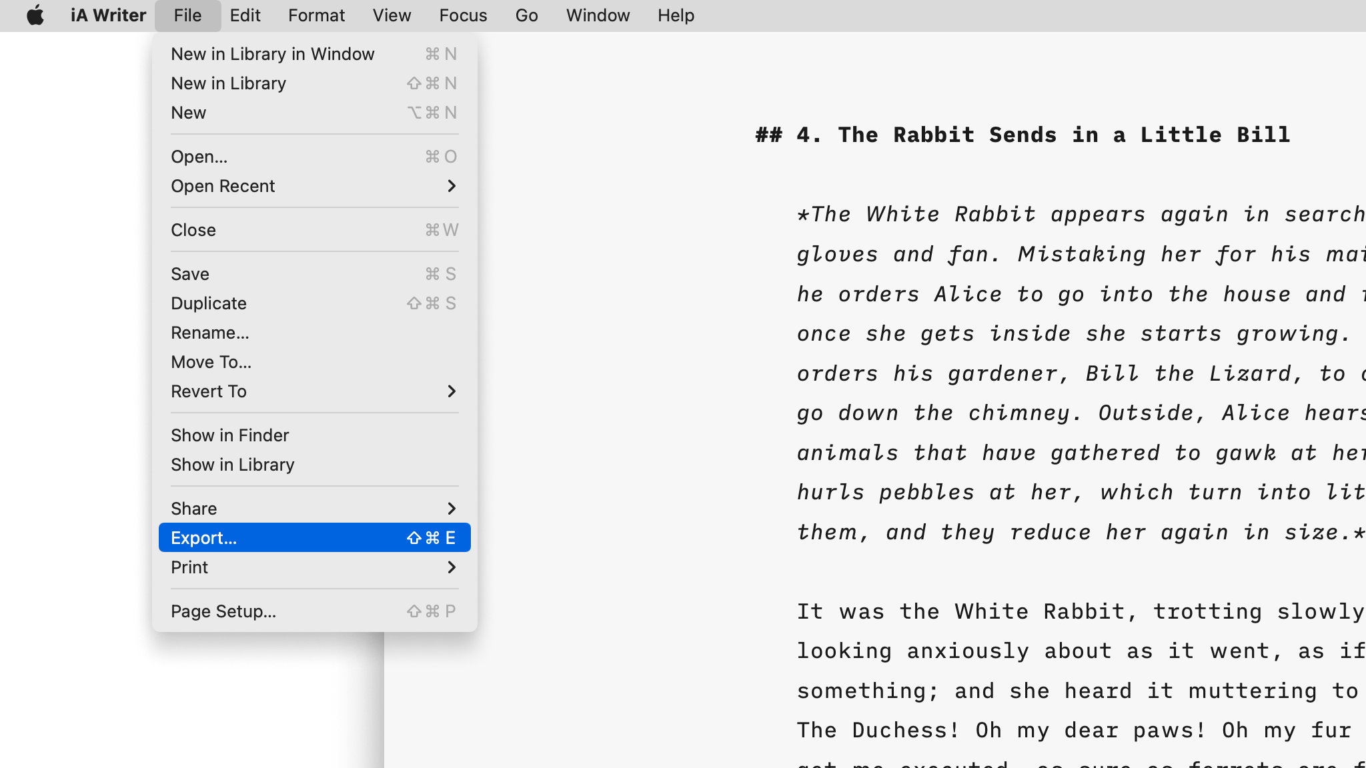This screenshot has width=1366, height=768.
Task: Open the Format menu
Action: coord(316,15)
